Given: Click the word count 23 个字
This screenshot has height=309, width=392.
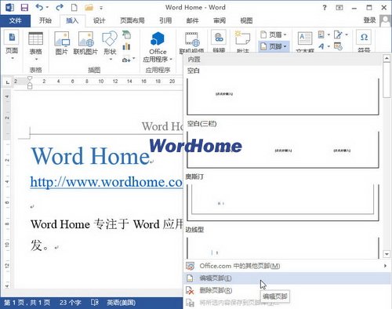Looking at the screenshot, I should [70, 303].
